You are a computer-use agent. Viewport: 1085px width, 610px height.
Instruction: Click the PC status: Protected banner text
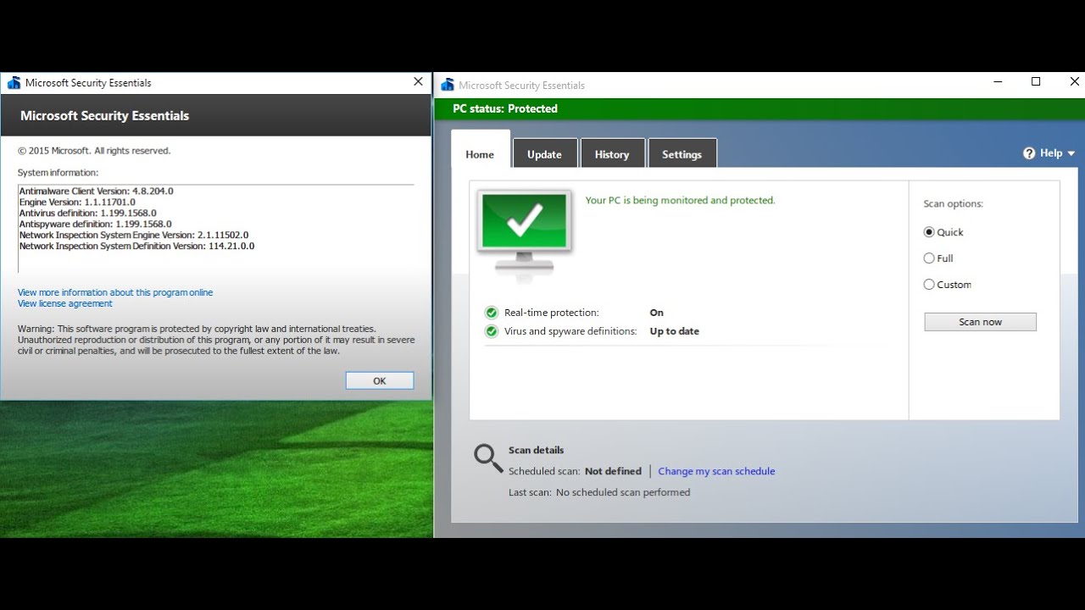[x=505, y=108]
